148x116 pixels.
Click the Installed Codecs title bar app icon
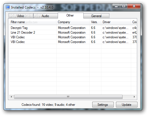click(x=8, y=7)
